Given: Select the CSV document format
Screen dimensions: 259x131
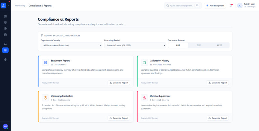Looking at the screenshot, I should [199, 45].
